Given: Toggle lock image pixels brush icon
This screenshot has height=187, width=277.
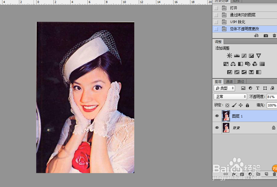Looking at the screenshot, I should click(234, 105).
